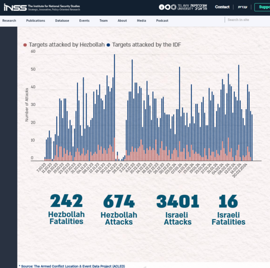Open the Team menu item
Viewport: 270px width, 268px height.
point(103,21)
